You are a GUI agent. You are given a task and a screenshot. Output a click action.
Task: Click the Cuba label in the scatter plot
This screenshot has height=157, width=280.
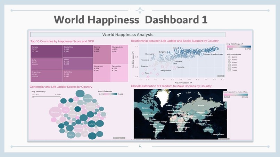tap(175, 48)
